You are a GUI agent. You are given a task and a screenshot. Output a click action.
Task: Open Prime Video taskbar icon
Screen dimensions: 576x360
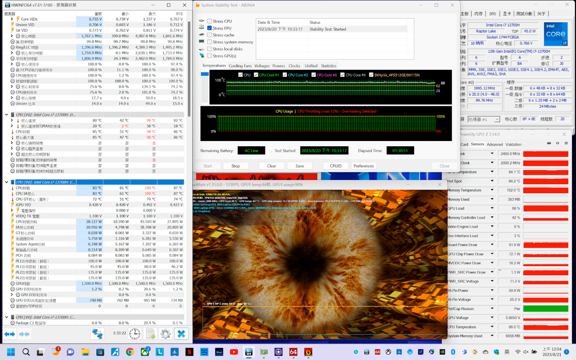pos(204,352)
